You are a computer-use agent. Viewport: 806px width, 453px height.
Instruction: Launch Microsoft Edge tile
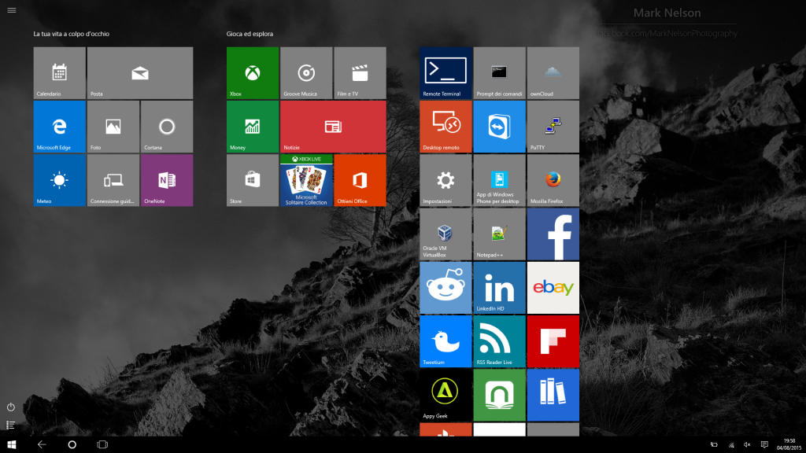pyautogui.click(x=60, y=127)
